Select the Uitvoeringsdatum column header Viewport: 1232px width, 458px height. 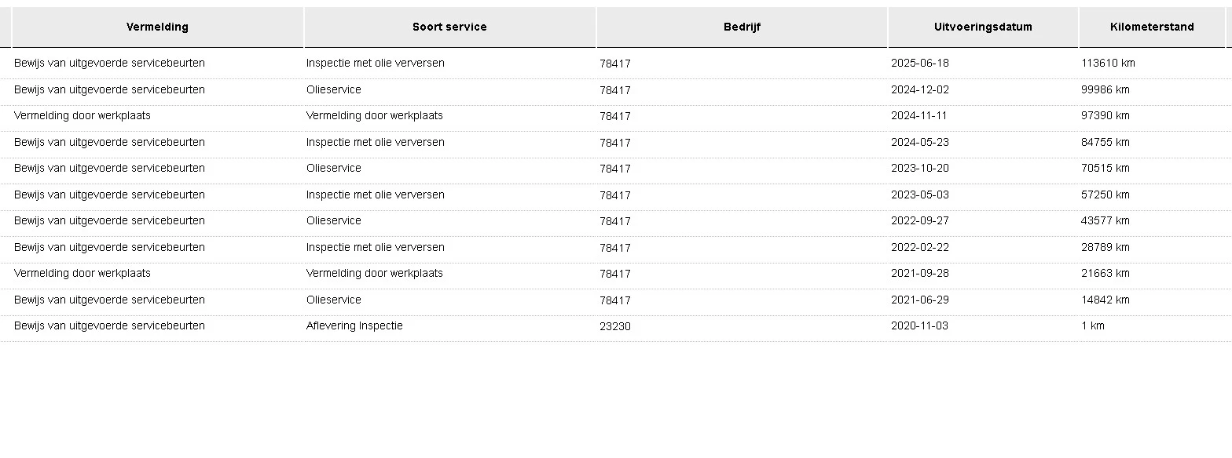983,27
